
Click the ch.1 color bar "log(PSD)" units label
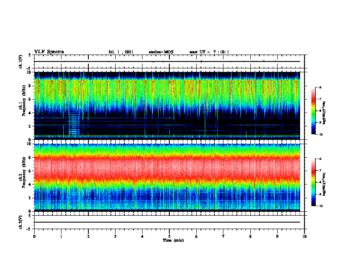point(324,113)
